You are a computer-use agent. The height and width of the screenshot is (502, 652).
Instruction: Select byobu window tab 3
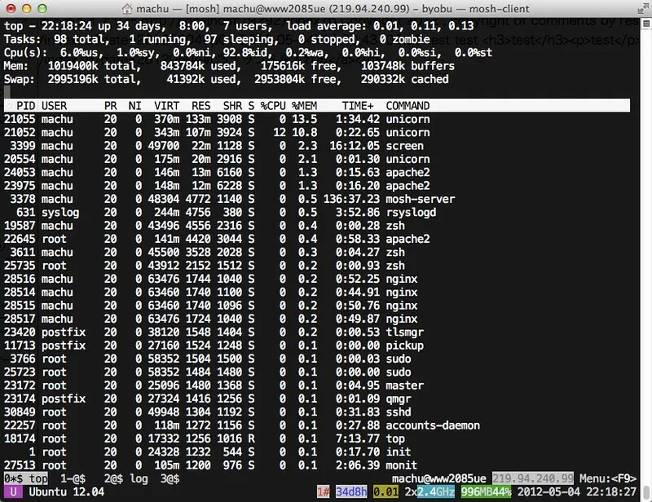[170, 478]
